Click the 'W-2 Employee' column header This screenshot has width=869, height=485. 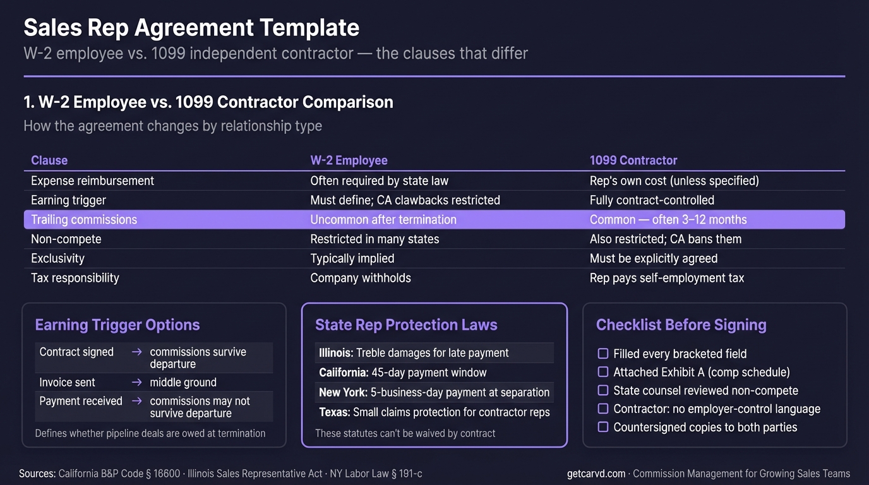click(x=349, y=160)
